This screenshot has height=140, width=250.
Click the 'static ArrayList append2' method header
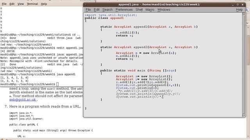[x=149, y=47]
